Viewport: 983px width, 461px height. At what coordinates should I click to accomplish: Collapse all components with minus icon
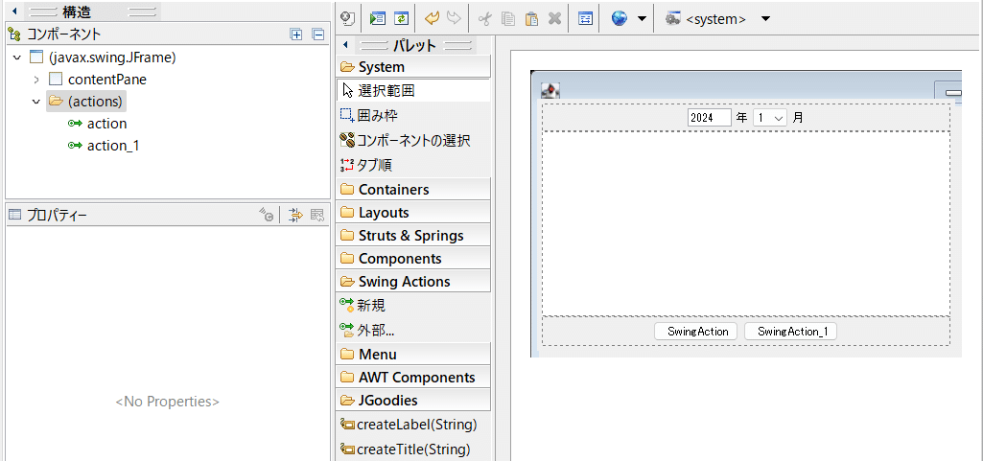[x=318, y=35]
